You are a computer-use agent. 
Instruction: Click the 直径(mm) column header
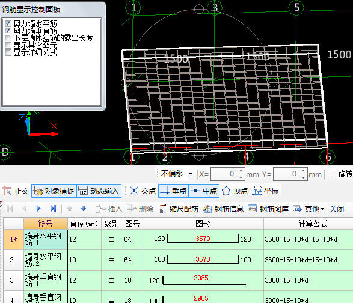click(84, 224)
